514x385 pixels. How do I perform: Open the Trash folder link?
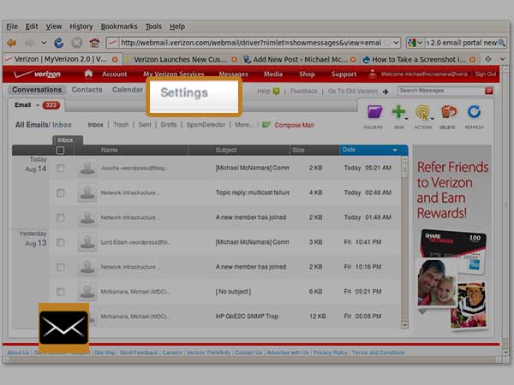pyautogui.click(x=121, y=125)
